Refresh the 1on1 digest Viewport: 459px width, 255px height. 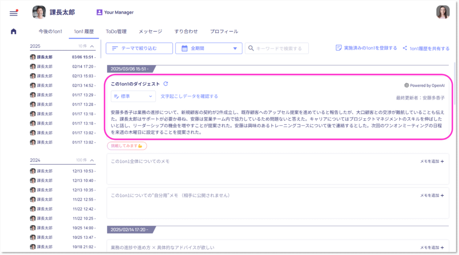(166, 84)
